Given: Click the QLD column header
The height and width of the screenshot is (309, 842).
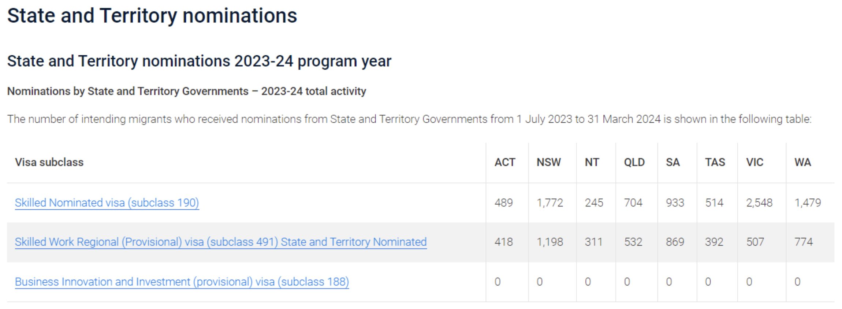Looking at the screenshot, I should [634, 162].
